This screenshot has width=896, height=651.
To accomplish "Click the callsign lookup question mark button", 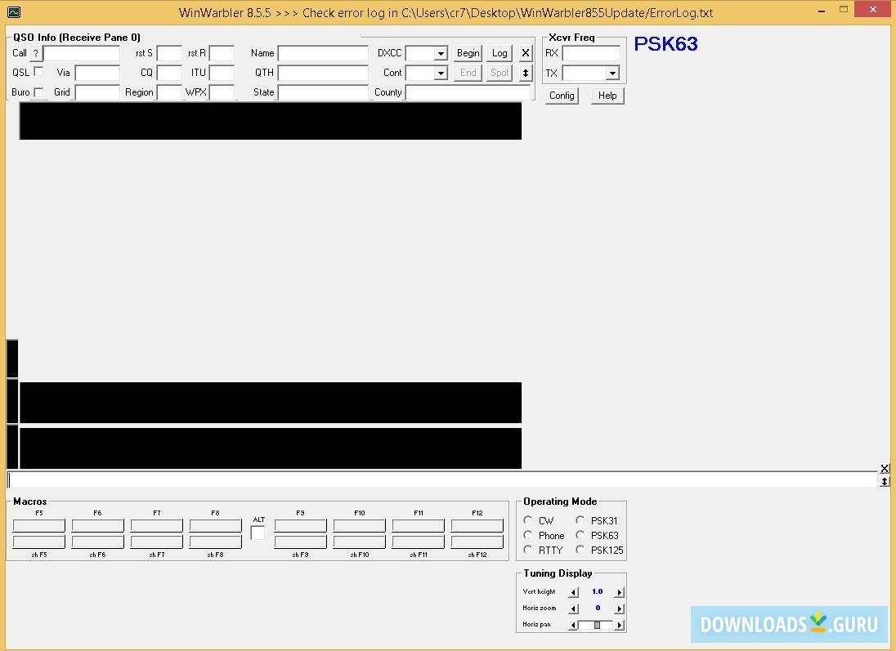I will pyautogui.click(x=36, y=53).
